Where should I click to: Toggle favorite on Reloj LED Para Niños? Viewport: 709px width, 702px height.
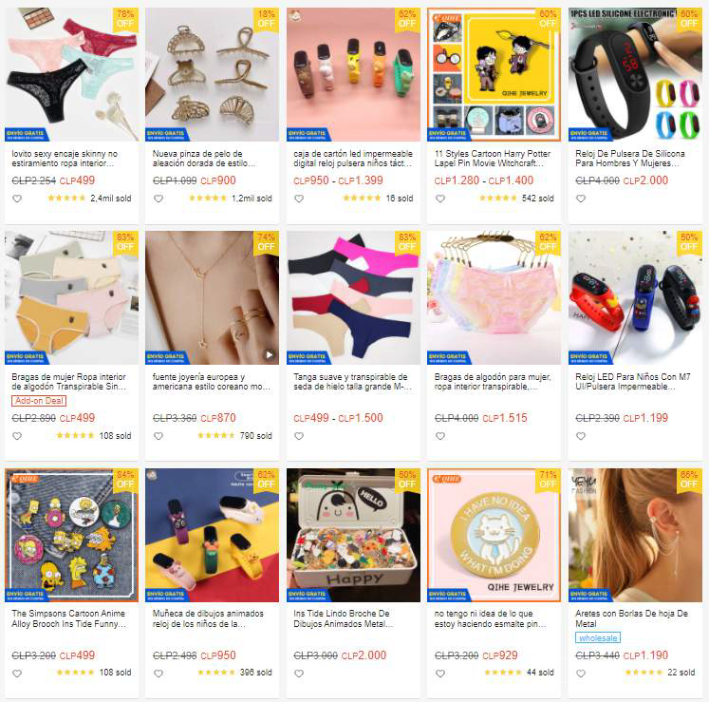coord(581,436)
